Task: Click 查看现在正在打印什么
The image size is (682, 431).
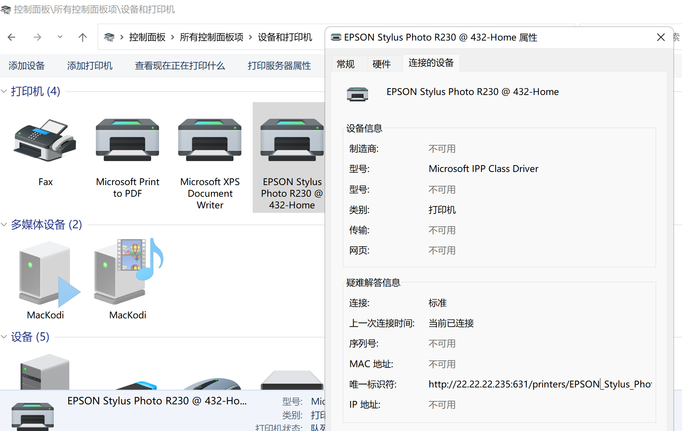Action: click(x=180, y=66)
